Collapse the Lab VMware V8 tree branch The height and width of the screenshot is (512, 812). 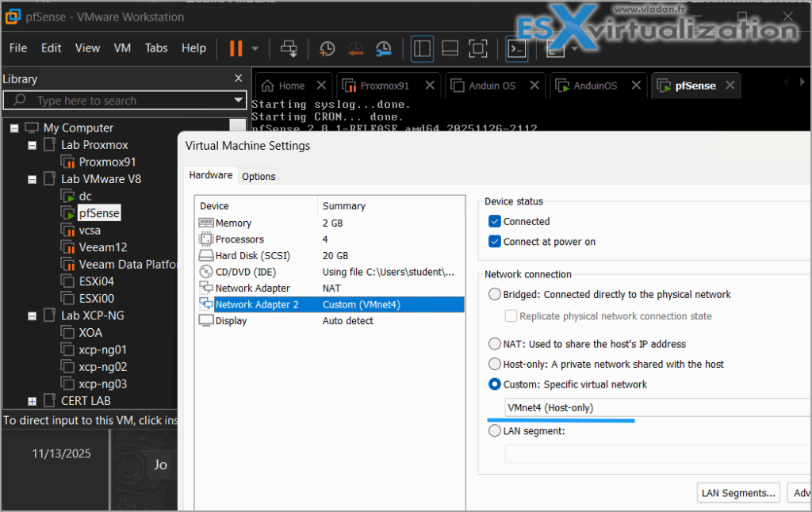coord(32,178)
